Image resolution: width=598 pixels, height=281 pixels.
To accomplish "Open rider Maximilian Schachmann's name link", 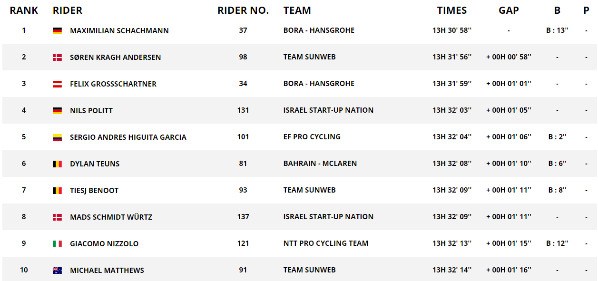I will pyautogui.click(x=119, y=31).
